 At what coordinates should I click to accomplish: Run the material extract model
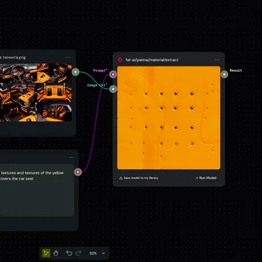[206, 178]
